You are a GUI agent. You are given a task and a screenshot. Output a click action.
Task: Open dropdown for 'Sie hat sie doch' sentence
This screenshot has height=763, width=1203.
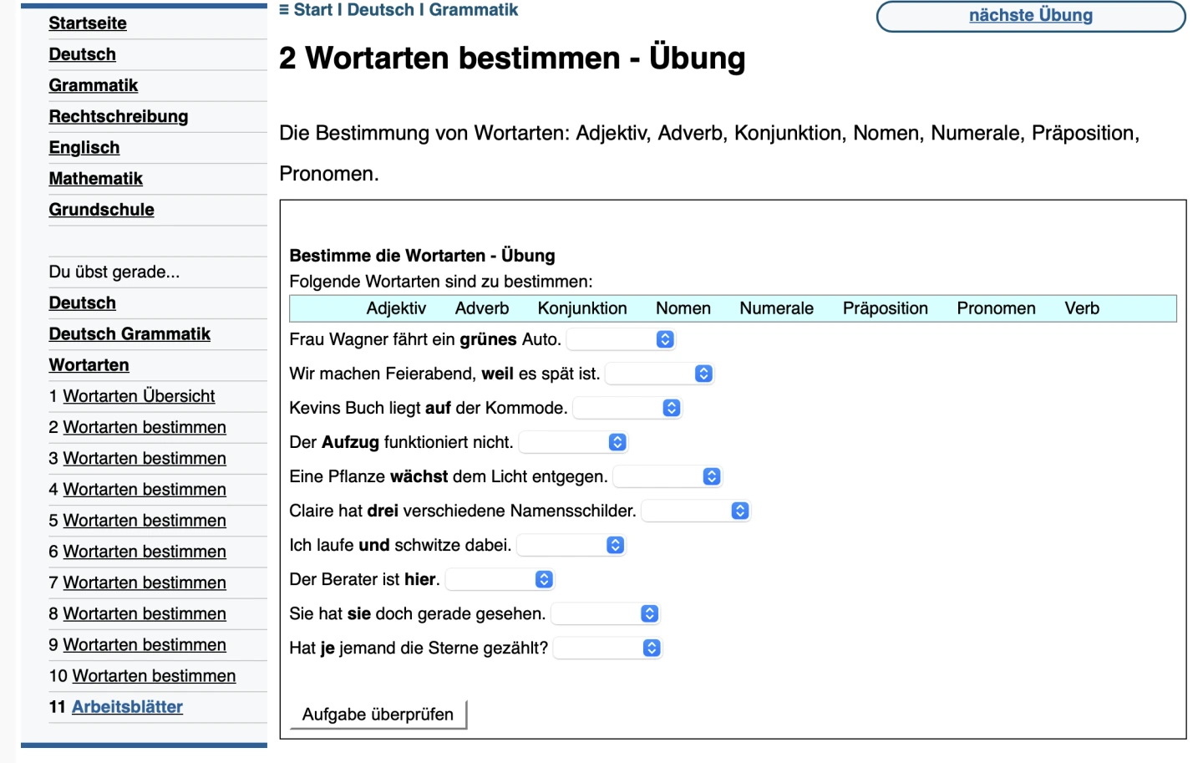606,613
